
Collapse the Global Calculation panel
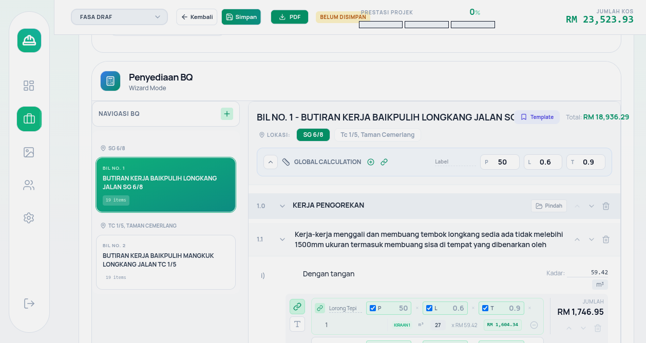pos(271,162)
